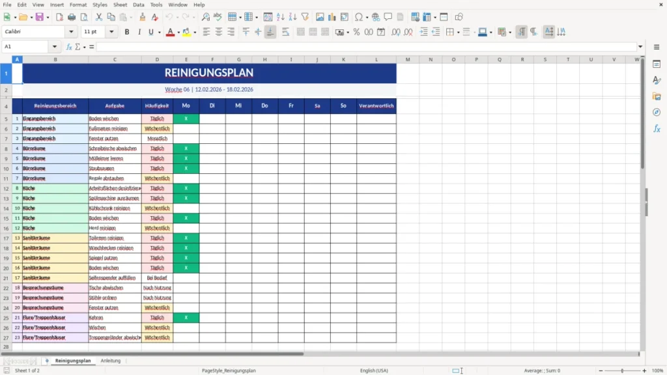Format selection as Percent
Viewport: 667px width, 375px height.
click(x=356, y=32)
